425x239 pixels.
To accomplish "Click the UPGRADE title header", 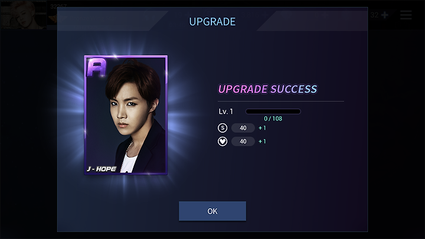I will tap(212, 22).
